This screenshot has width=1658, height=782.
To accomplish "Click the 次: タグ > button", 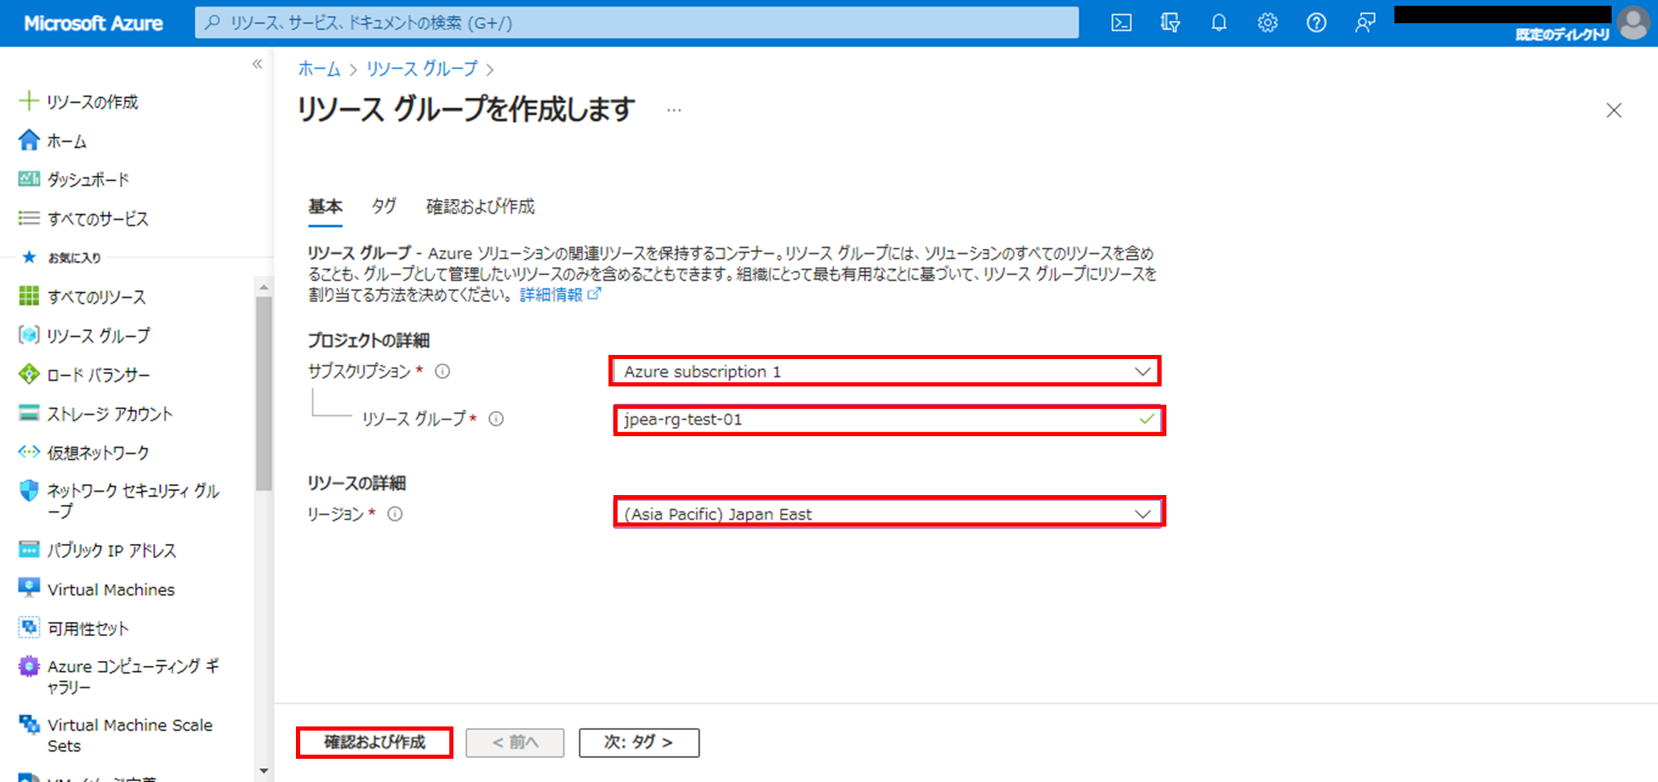I will tap(638, 742).
